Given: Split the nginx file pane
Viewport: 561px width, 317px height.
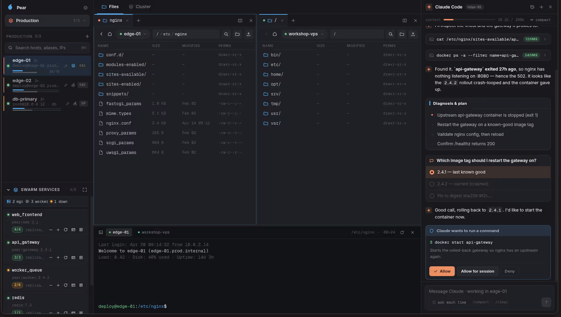Looking at the screenshot, I should 240,20.
